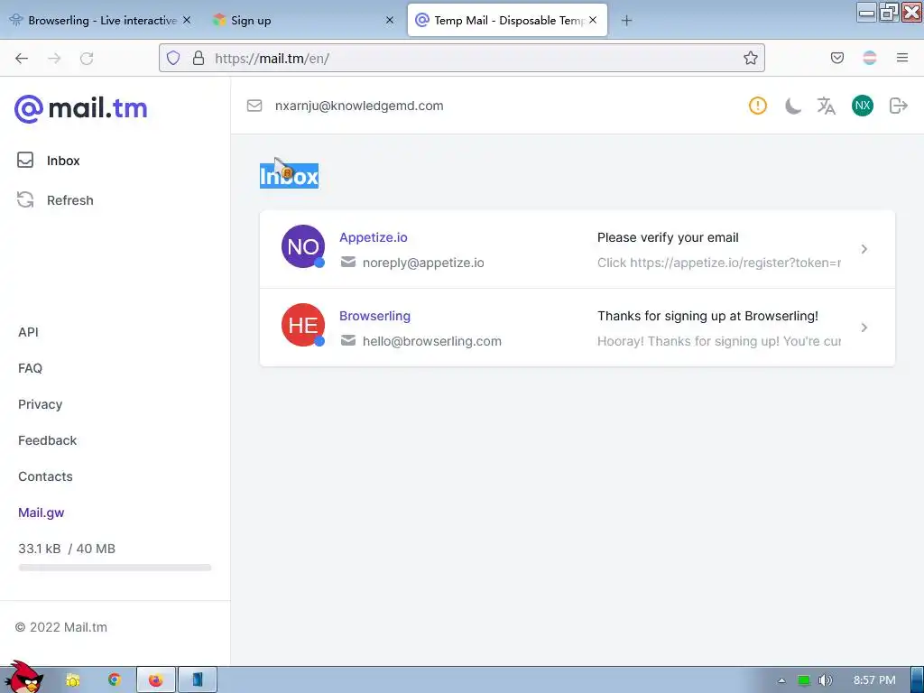This screenshot has width=924, height=693.
Task: Open the Feedback link
Action: coord(47,440)
